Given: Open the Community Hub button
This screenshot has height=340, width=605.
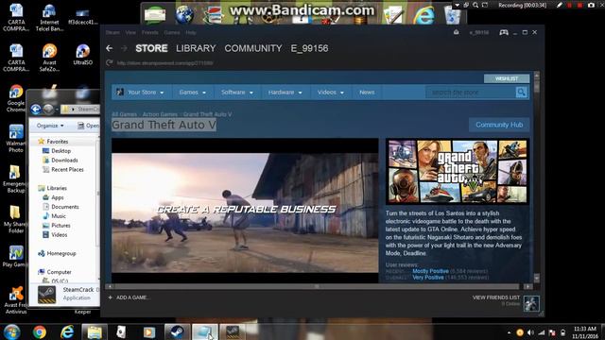Looking at the screenshot, I should pyautogui.click(x=499, y=125).
